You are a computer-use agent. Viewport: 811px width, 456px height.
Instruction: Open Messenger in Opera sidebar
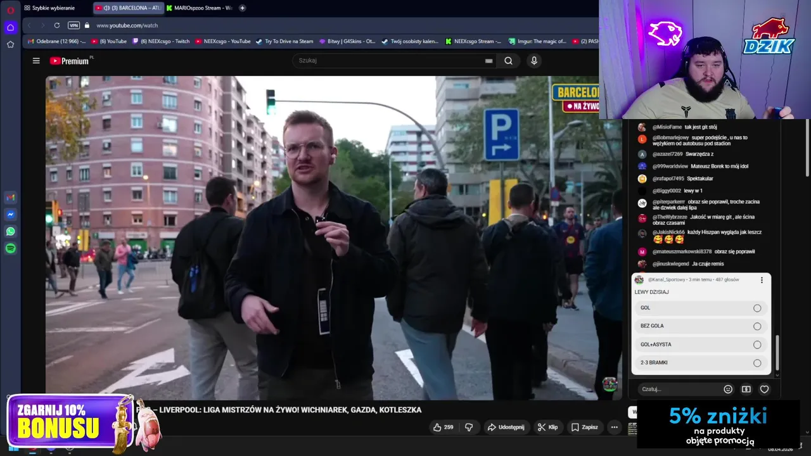click(x=10, y=215)
